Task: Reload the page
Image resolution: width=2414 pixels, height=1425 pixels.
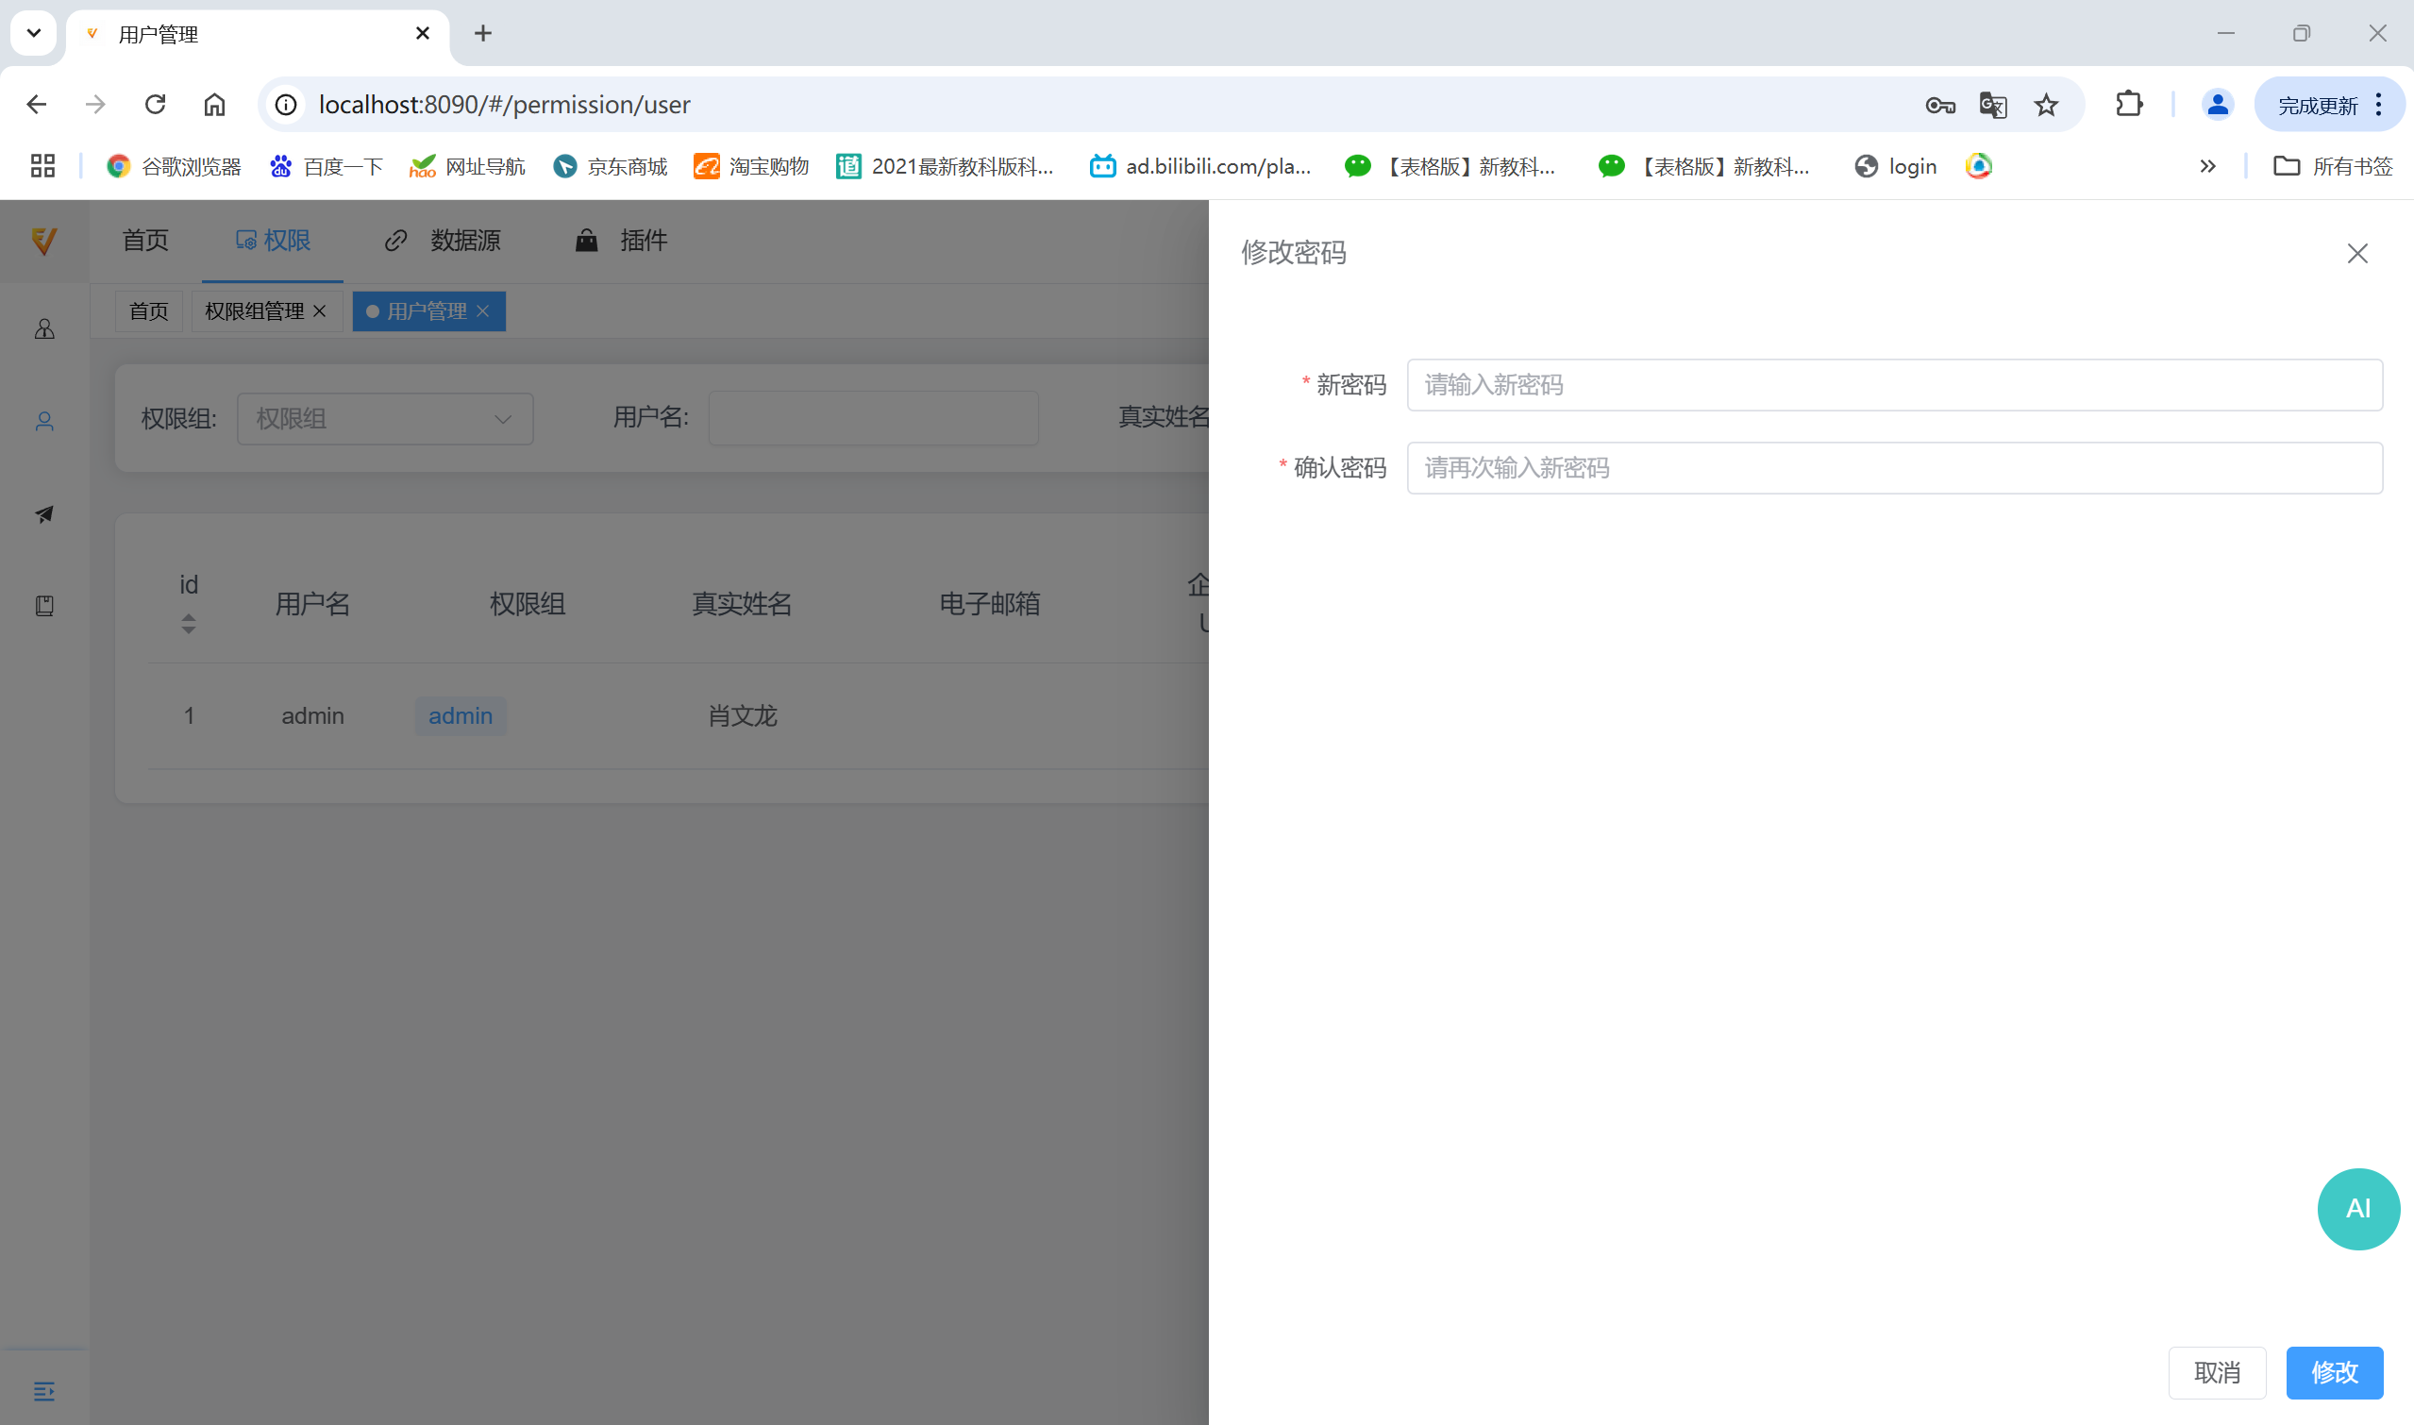Action: click(155, 105)
